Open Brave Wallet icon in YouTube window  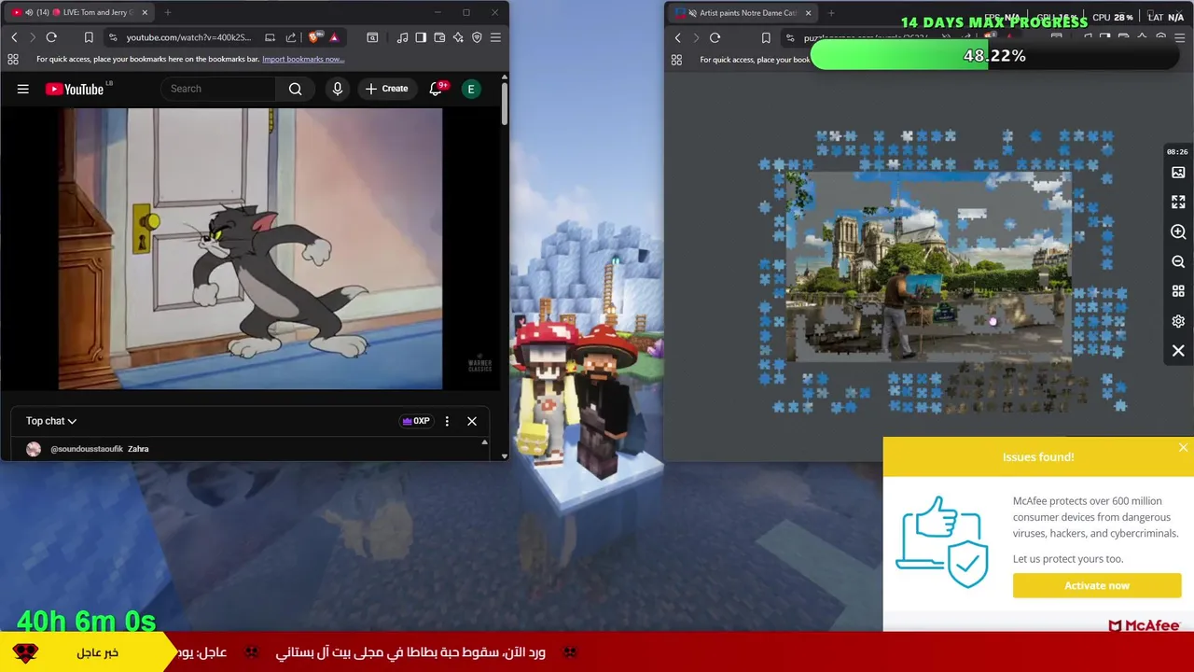439,37
